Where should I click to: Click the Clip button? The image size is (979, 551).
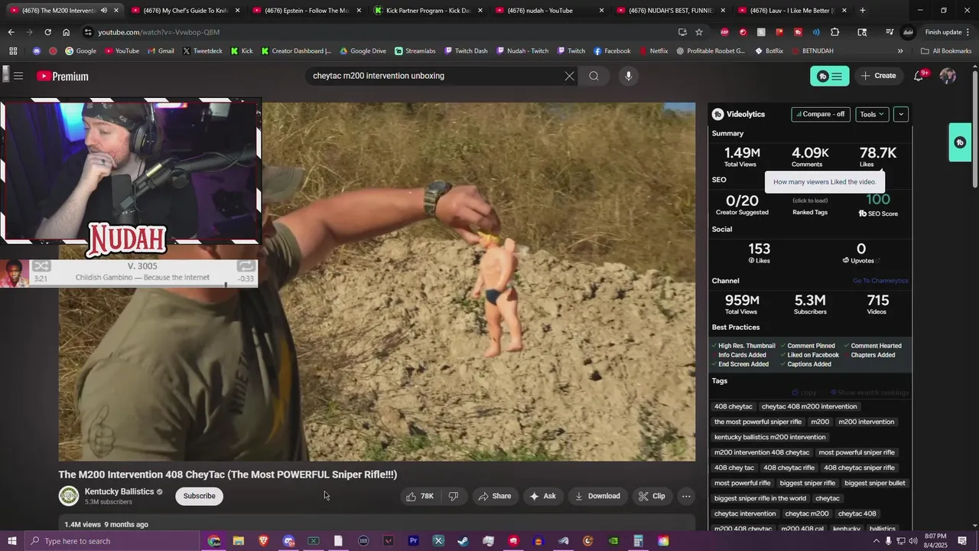click(652, 496)
